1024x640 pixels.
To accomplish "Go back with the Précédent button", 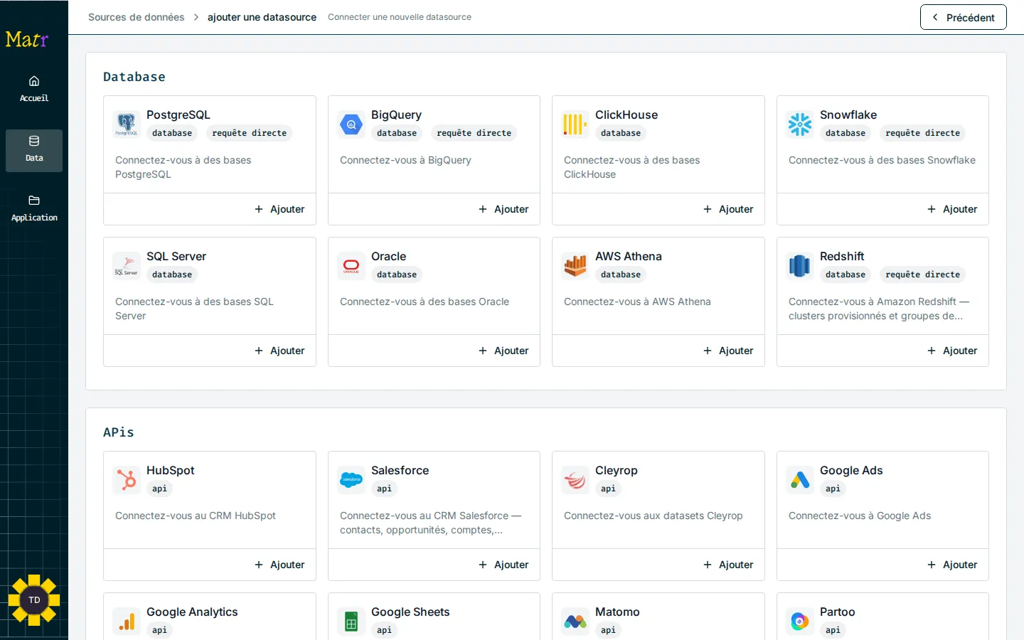I will point(963,17).
